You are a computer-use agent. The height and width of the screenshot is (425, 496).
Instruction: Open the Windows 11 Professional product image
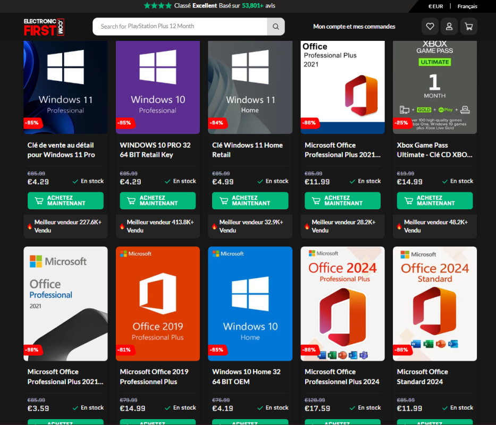pos(65,87)
